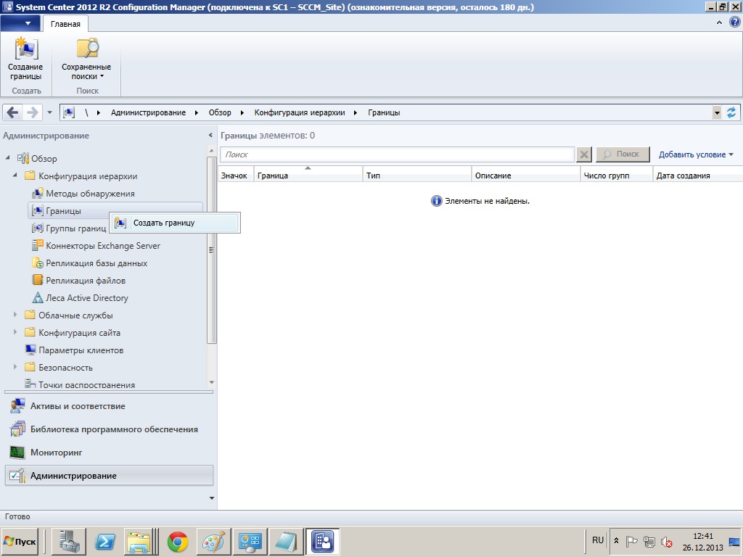Open help via the question mark icon

[734, 22]
